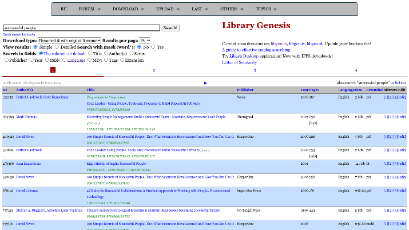This screenshot has width=409, height=230.
Task: Select the Extension search field radio
Action: (x=122, y=60)
